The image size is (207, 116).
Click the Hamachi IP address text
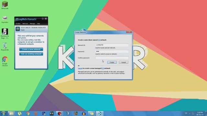coord(33,28)
